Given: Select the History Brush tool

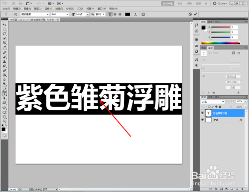Looking at the screenshot, I should (4, 66).
